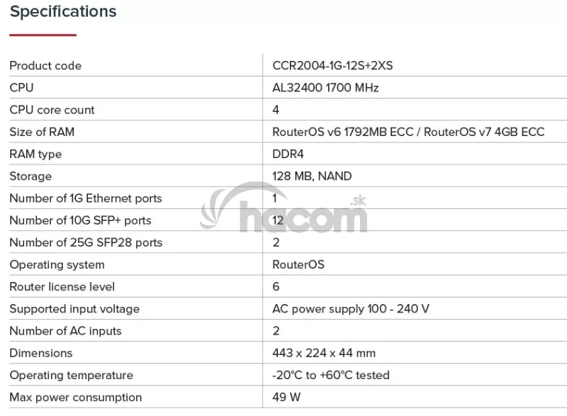Click the Specifications heading

tap(63, 11)
